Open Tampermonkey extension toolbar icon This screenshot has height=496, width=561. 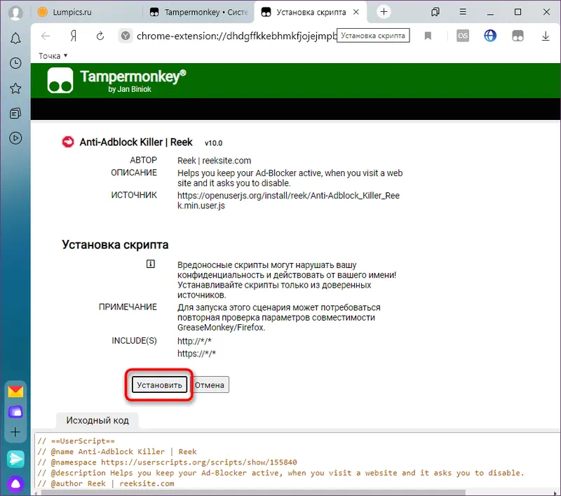[518, 36]
